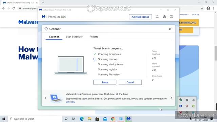The width and height of the screenshot is (217, 122).
Task: Bookmark this page with star icon
Action: (202, 8)
